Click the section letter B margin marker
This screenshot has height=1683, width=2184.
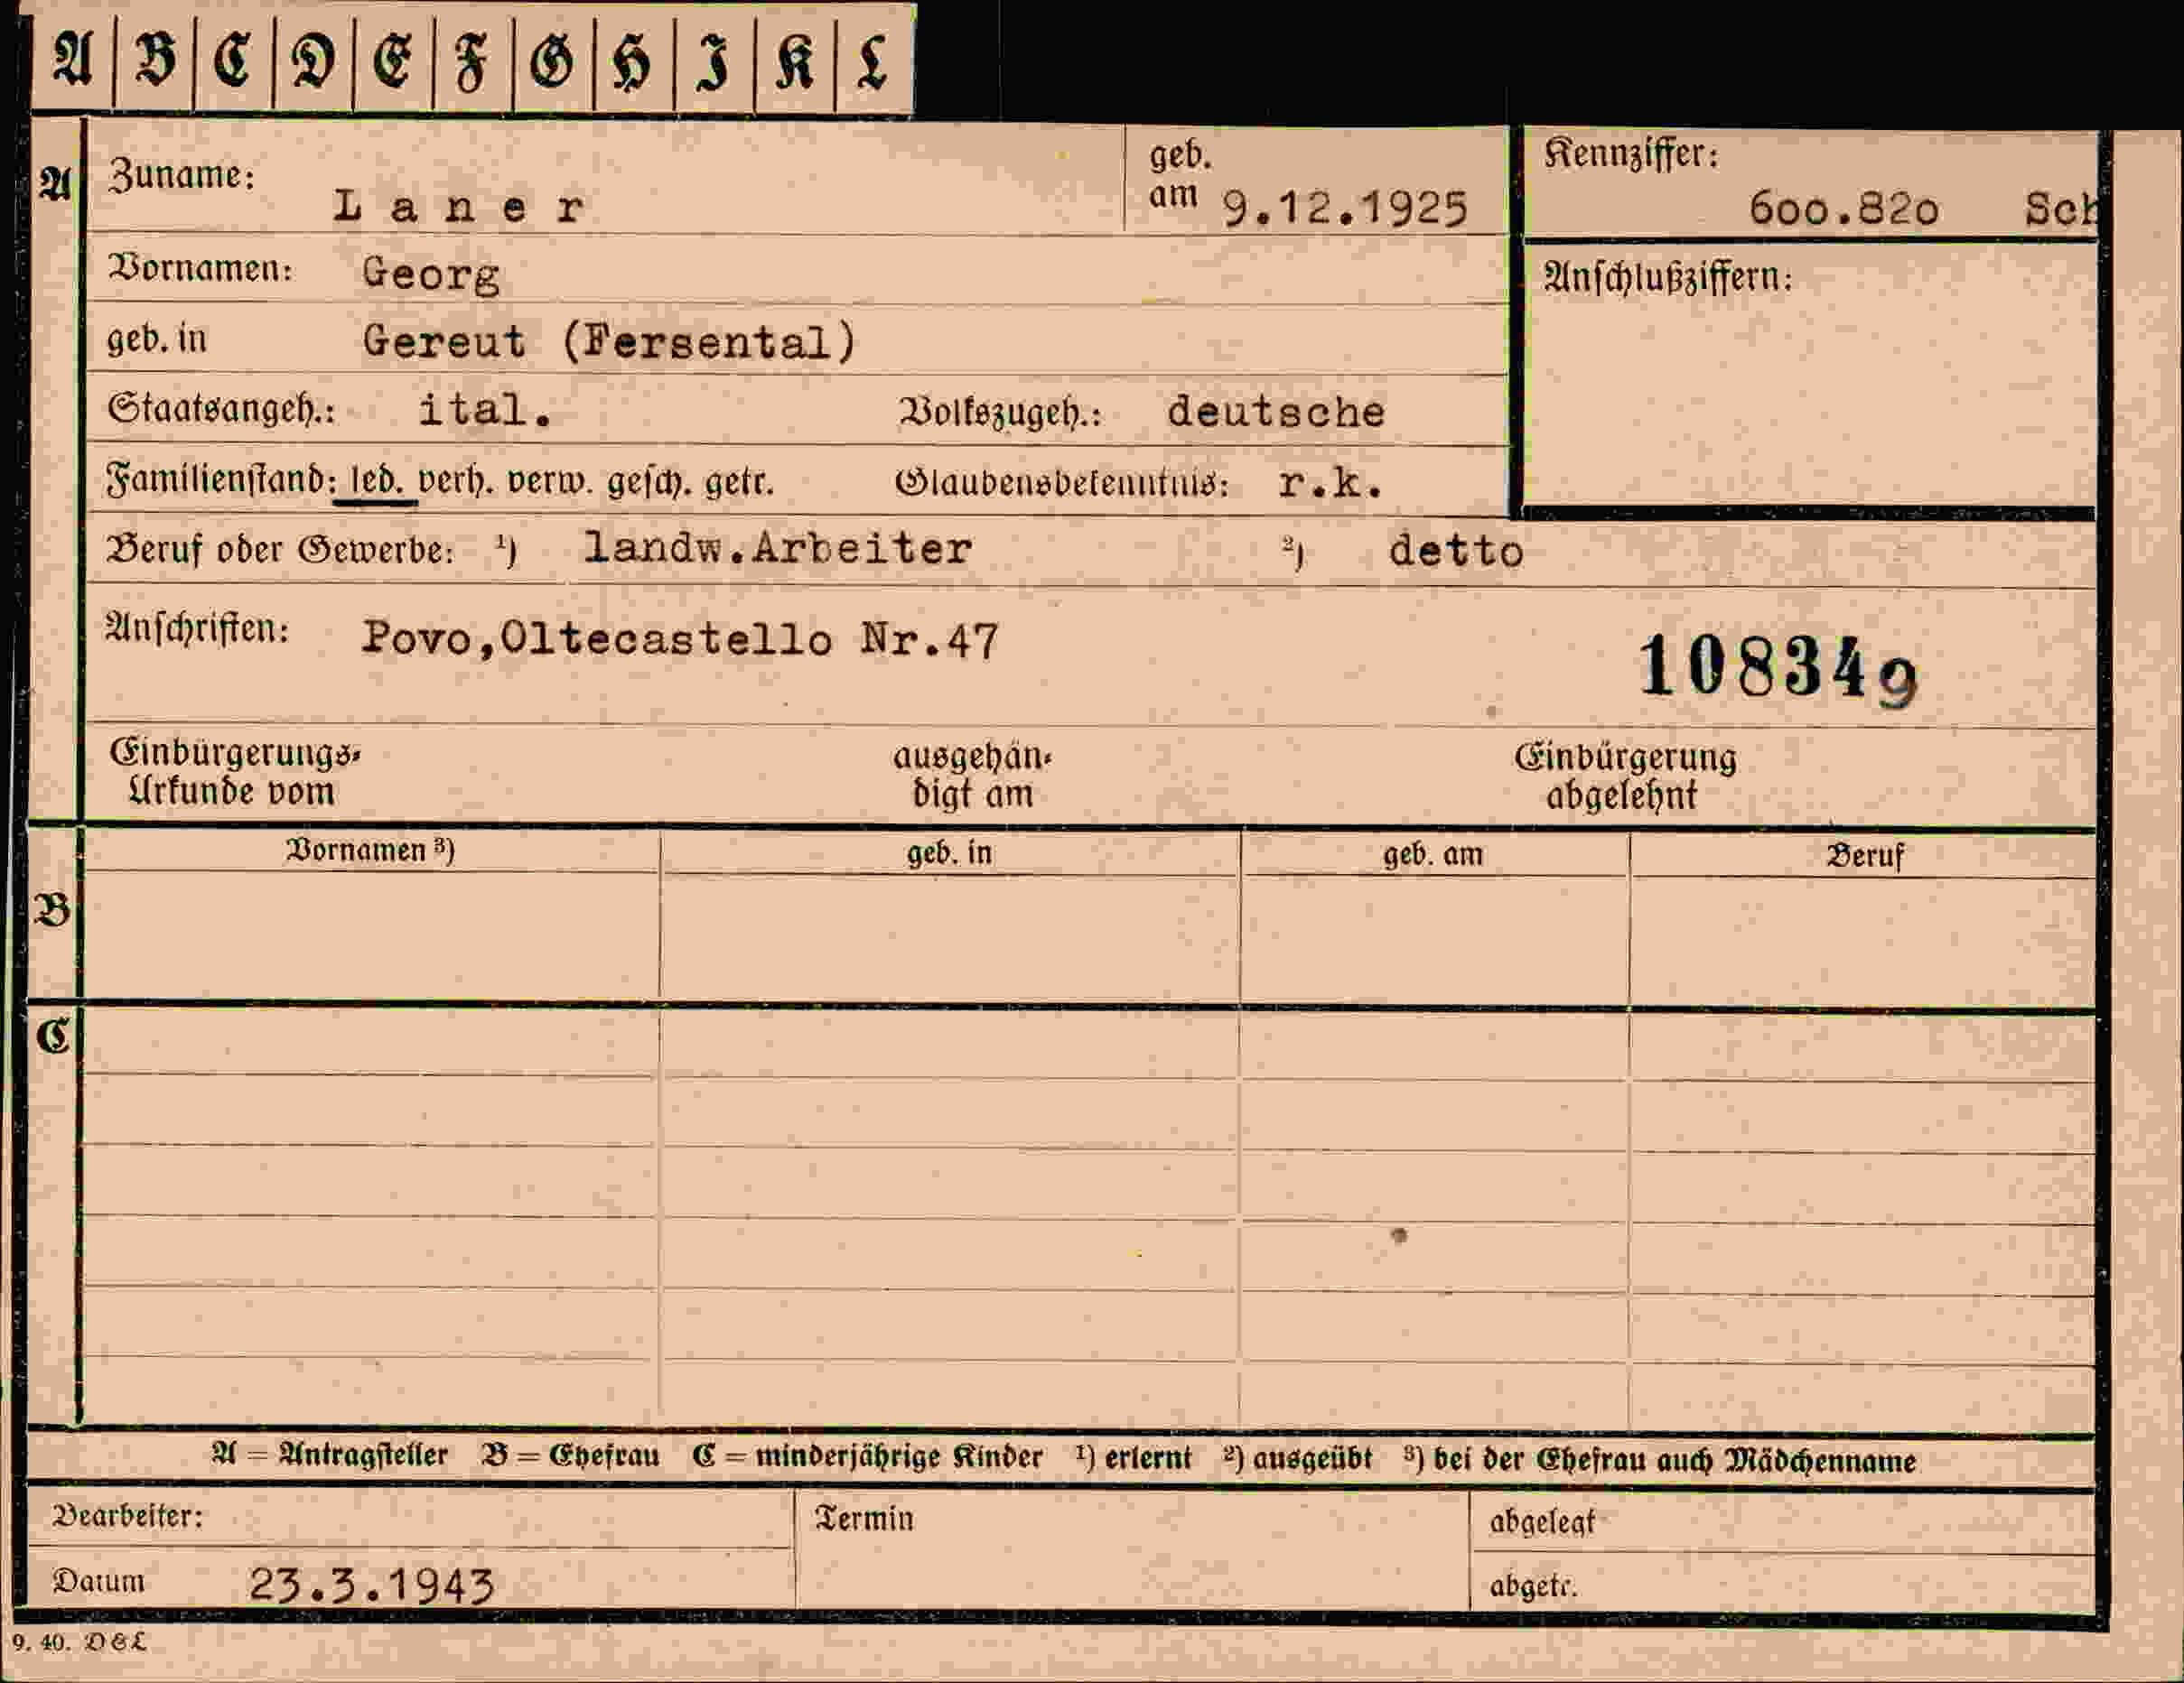[52, 909]
